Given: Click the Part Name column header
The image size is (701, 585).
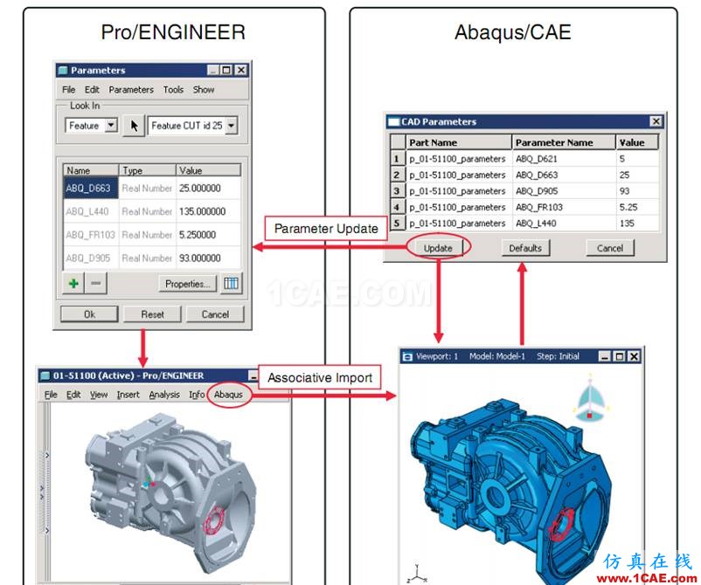Looking at the screenshot, I should (x=459, y=142).
